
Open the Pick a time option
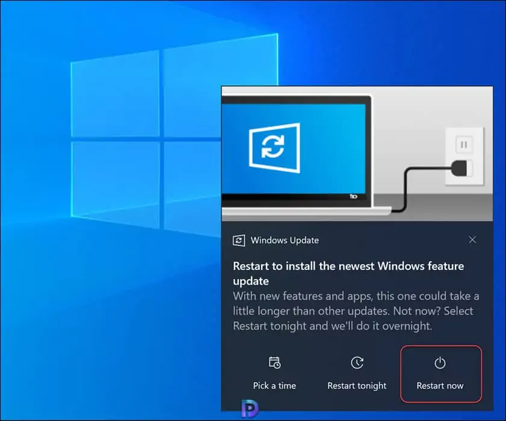(274, 374)
